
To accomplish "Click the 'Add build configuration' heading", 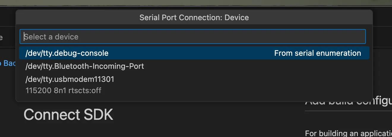I will [x=348, y=102].
